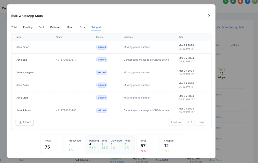Image resolution: width=258 pixels, height=163 pixels.
Task: Click the Previous page button
Action: [176, 122]
